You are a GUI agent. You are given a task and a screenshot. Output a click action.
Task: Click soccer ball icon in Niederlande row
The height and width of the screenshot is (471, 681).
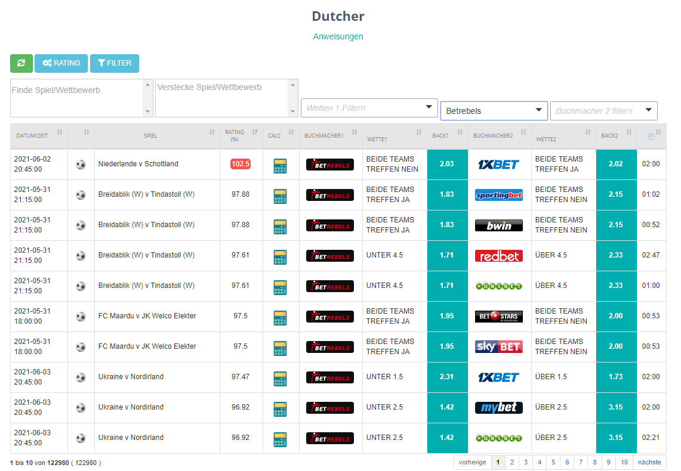(81, 165)
